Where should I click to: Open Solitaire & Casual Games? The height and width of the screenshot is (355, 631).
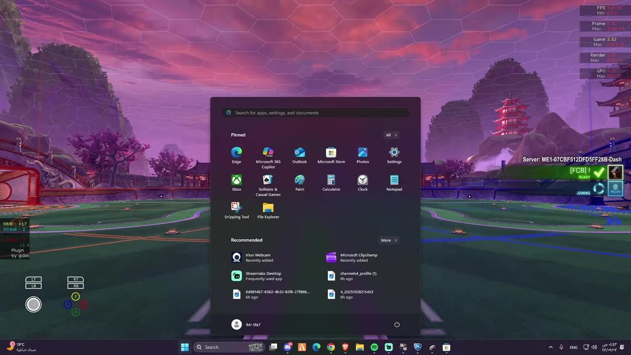(268, 185)
